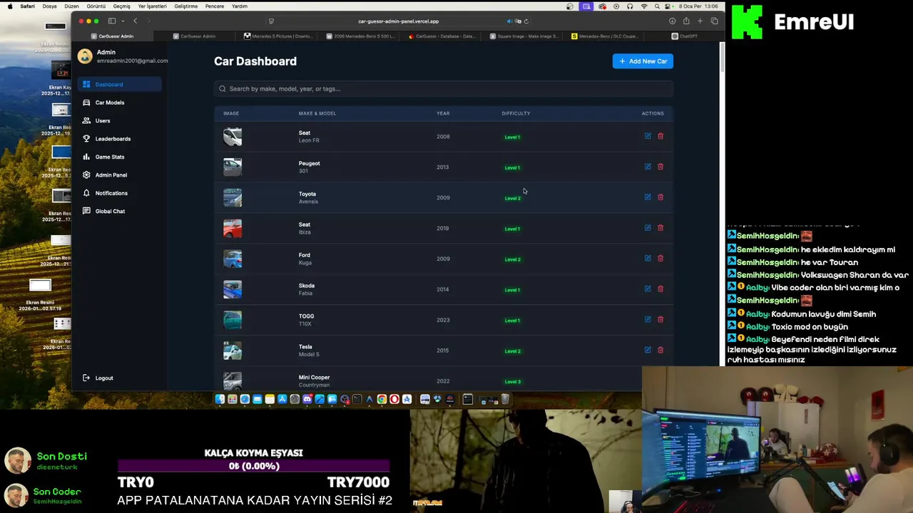
Task: Select the Level 2 badge for Toyota Avensis
Action: 513,198
